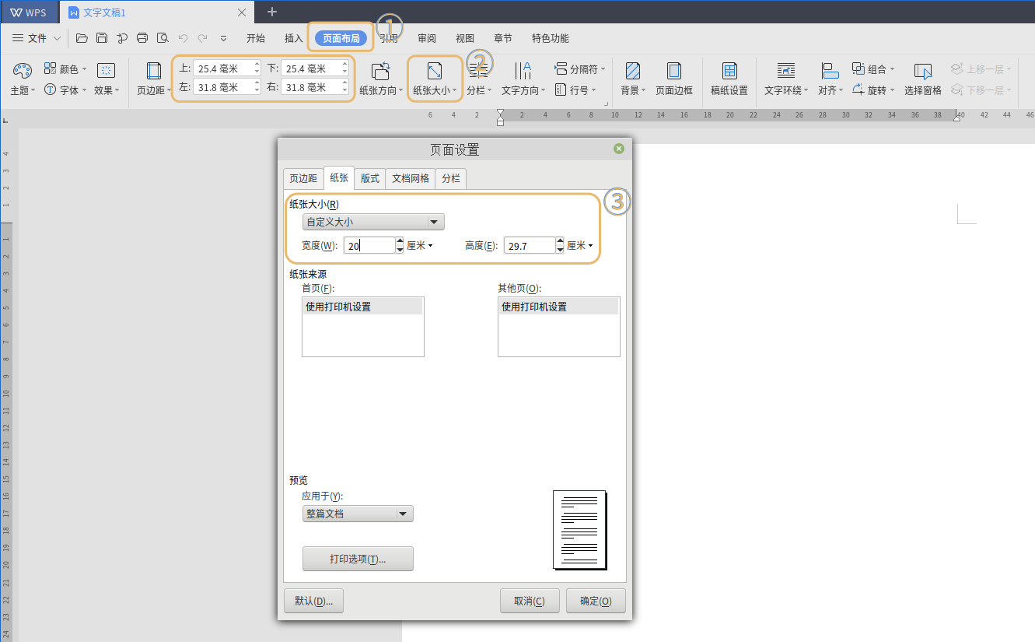Decrease paper height with down stepper
1035x642 pixels.
click(x=560, y=250)
